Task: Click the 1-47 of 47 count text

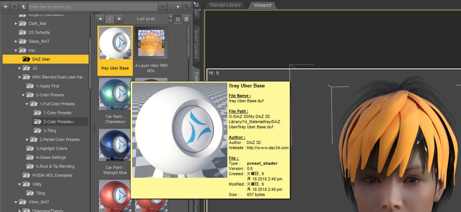Action: (146, 19)
